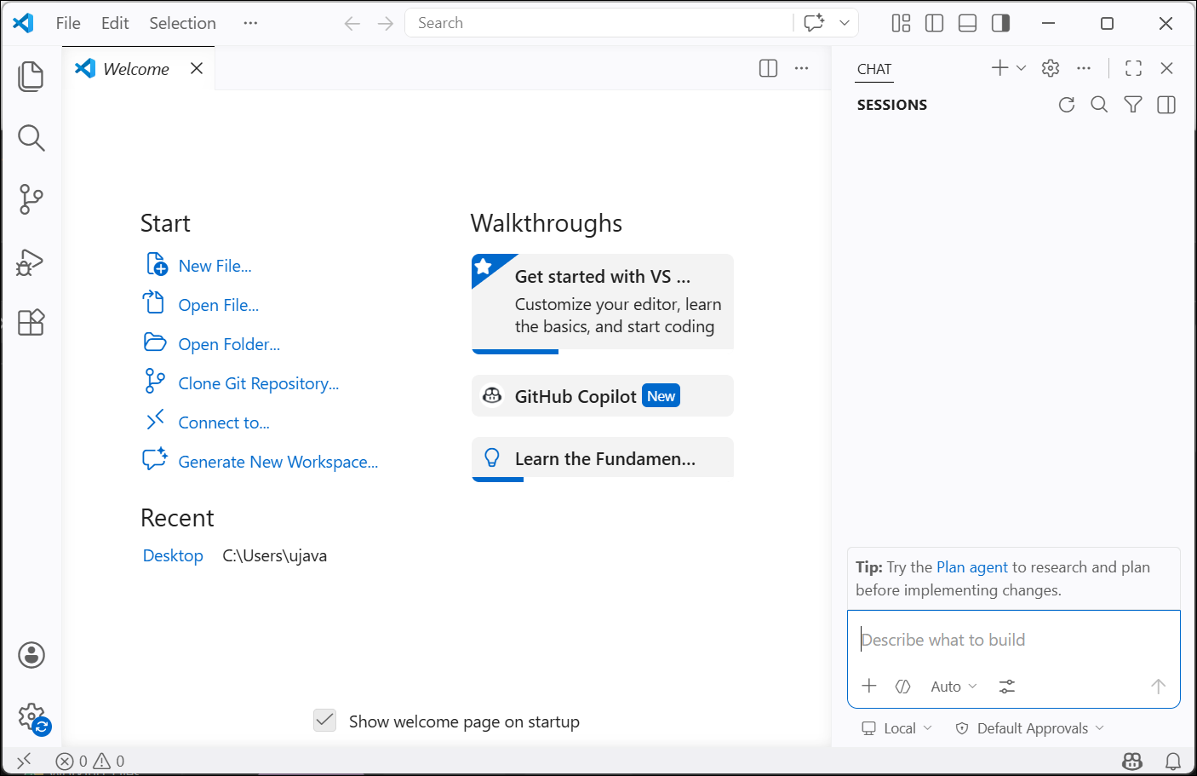Open the Local session target dropdown
Viewport: 1197px width, 776px height.
[x=897, y=728]
